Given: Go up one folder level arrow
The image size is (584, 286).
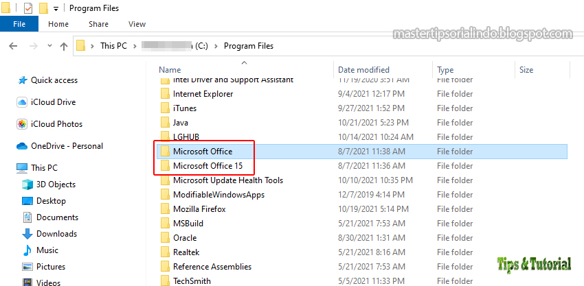Looking at the screenshot, I should (64, 46).
